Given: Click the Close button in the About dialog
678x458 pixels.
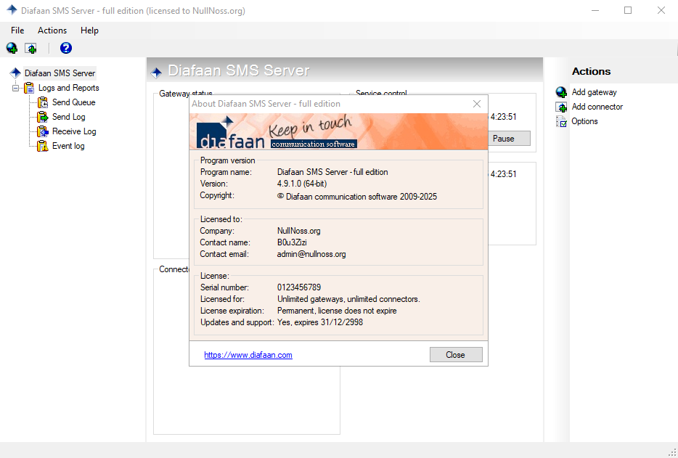Looking at the screenshot, I should click(456, 355).
